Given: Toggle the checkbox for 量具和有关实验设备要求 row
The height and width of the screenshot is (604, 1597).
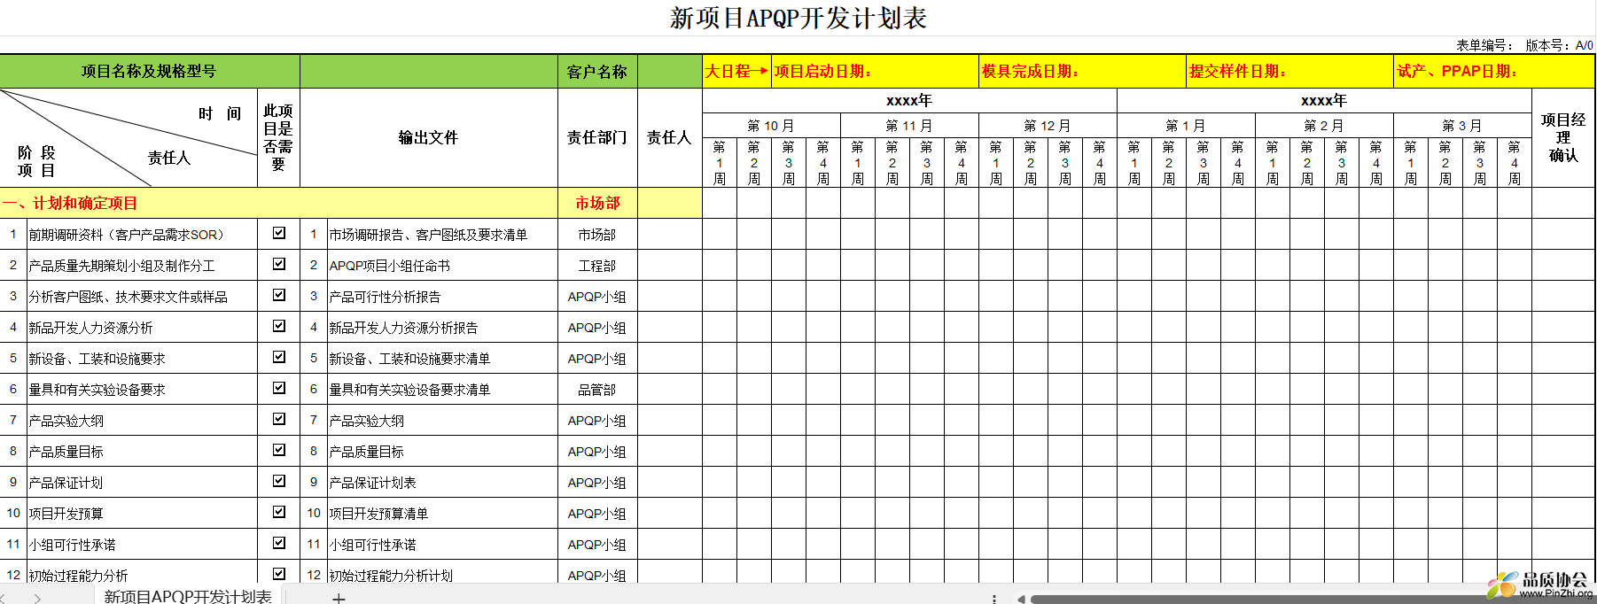Looking at the screenshot, I should pyautogui.click(x=279, y=388).
